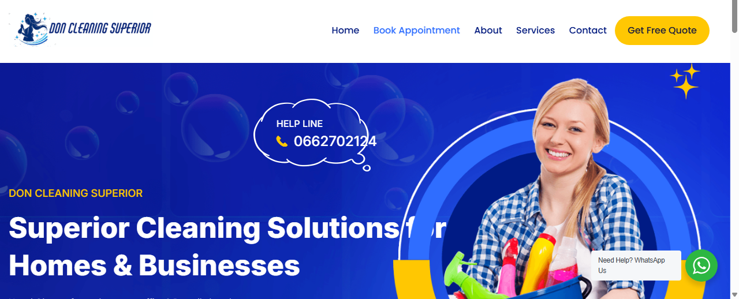
Task: Click the green WhatsApp chat icon
Action: 701,266
